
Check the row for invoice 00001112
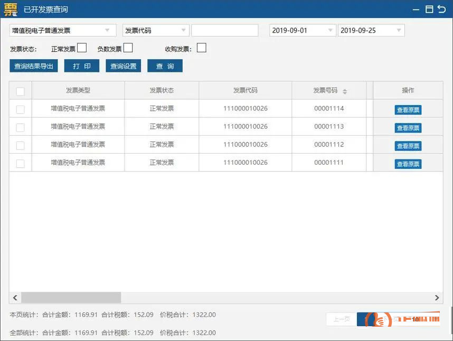(x=20, y=146)
